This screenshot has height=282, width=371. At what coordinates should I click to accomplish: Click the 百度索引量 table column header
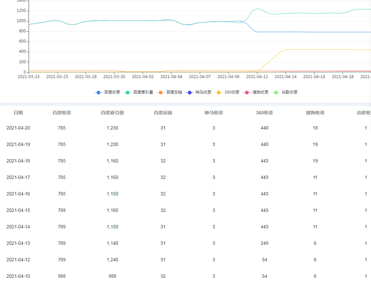coord(112,113)
